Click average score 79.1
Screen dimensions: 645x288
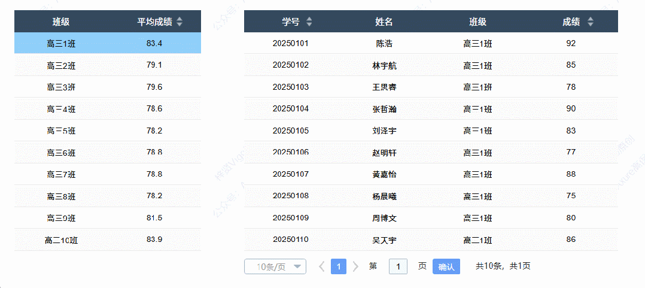tap(154, 65)
